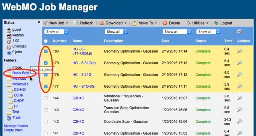
Task: Click the red Delete icon
Action: click(165, 23)
